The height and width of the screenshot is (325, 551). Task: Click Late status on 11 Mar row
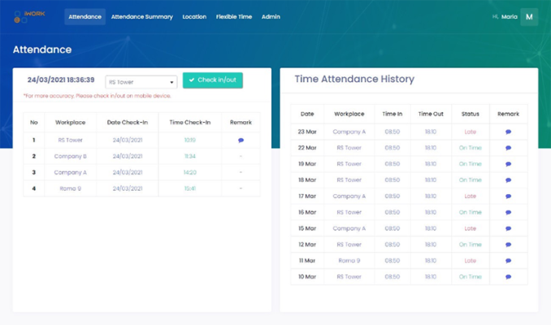pyautogui.click(x=471, y=261)
